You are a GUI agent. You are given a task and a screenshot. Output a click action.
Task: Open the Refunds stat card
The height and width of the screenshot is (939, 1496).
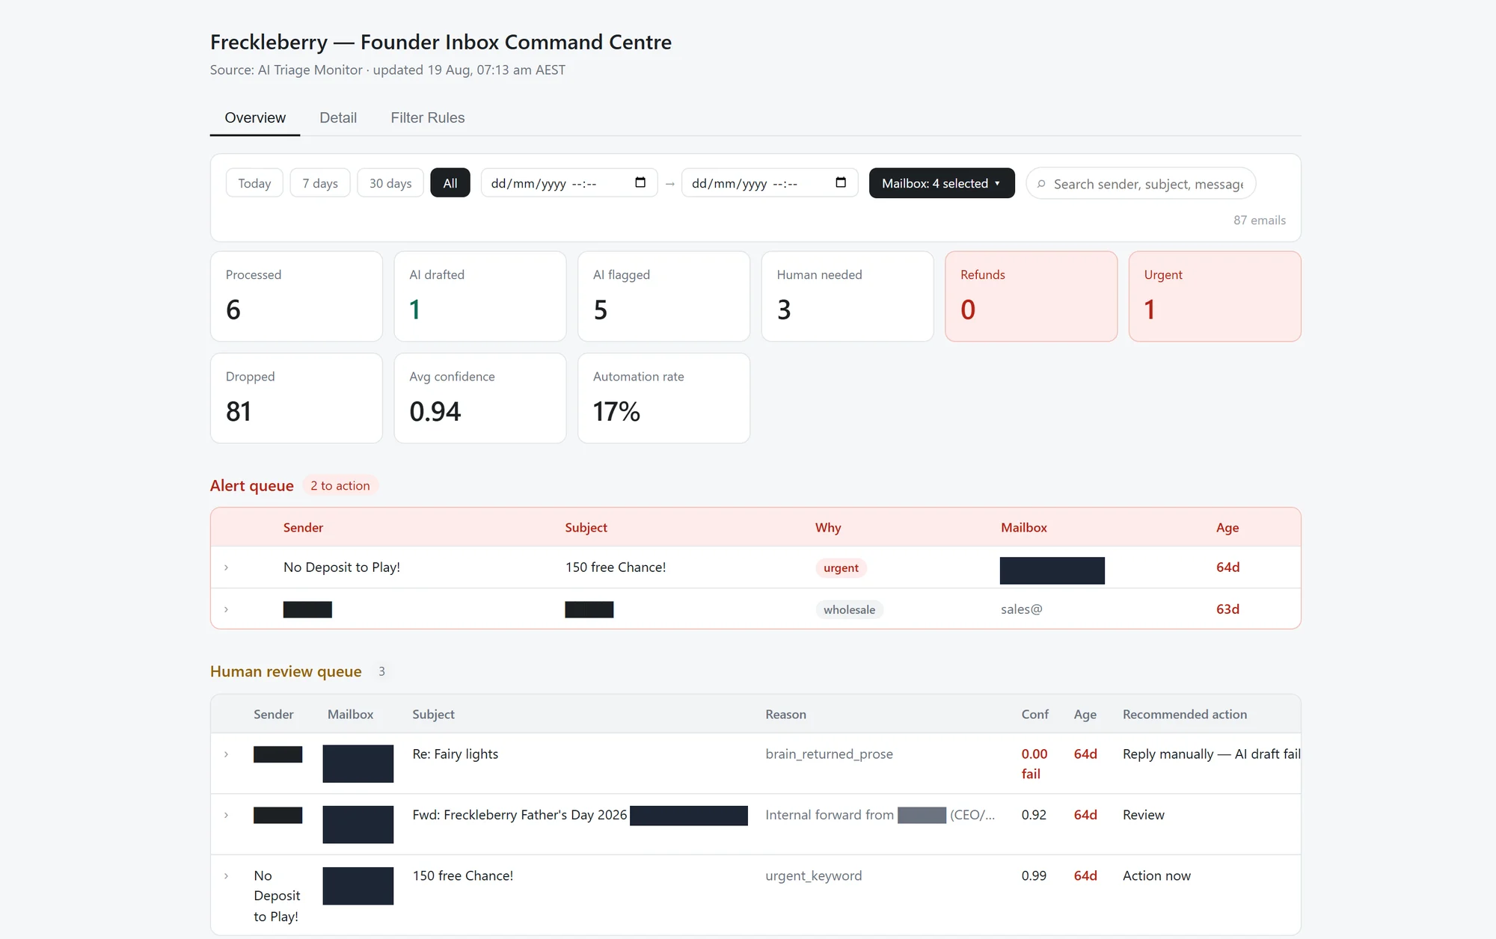[x=1031, y=296]
